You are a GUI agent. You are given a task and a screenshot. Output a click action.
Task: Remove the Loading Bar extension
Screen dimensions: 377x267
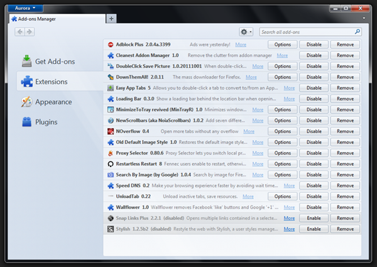click(345, 99)
